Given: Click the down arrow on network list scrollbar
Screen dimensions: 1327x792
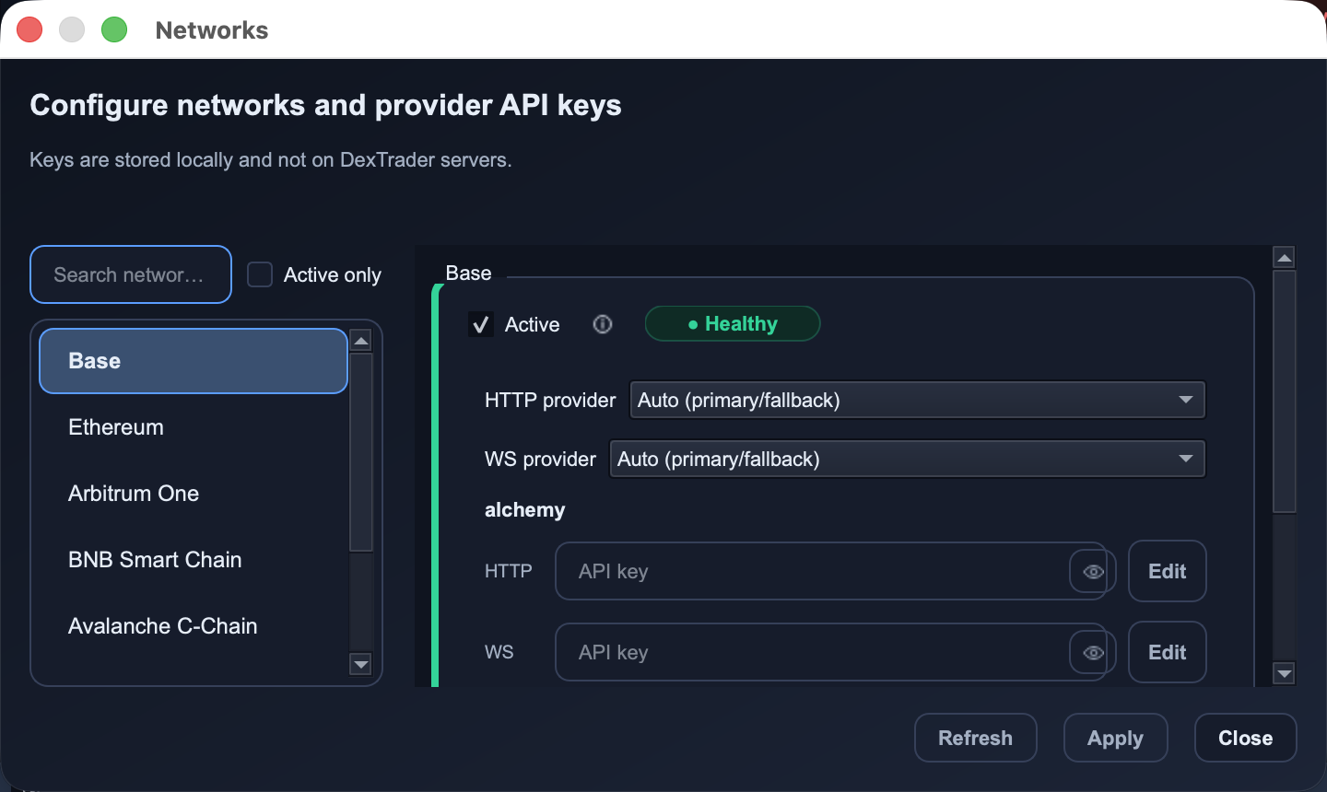Looking at the screenshot, I should (361, 664).
